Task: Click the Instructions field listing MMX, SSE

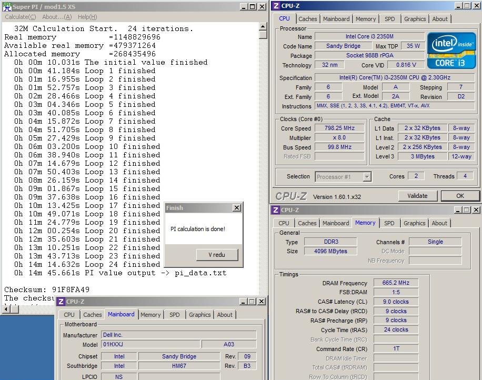Action: [x=395, y=106]
